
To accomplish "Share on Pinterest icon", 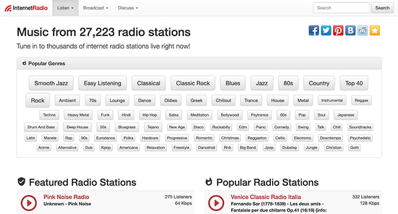I will click(338, 30).
